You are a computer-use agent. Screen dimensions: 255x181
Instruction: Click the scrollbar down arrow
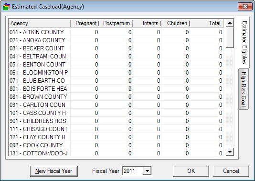(x=230, y=152)
